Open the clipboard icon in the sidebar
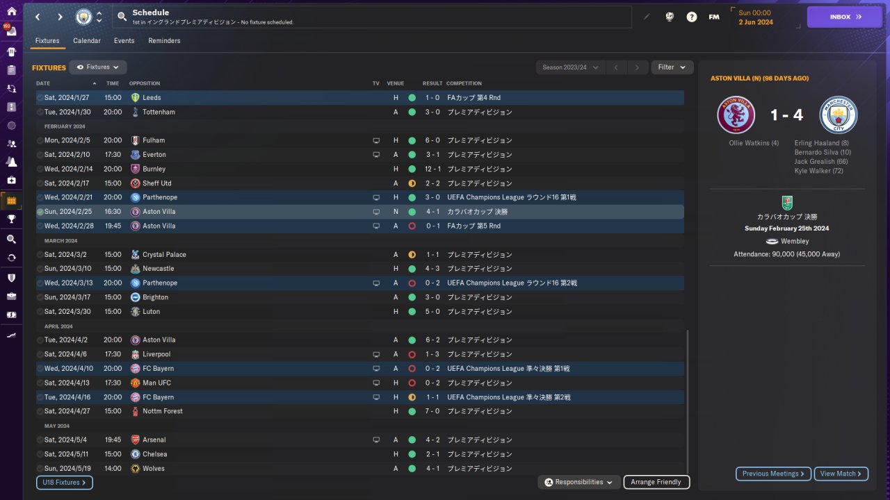 pos(11,70)
